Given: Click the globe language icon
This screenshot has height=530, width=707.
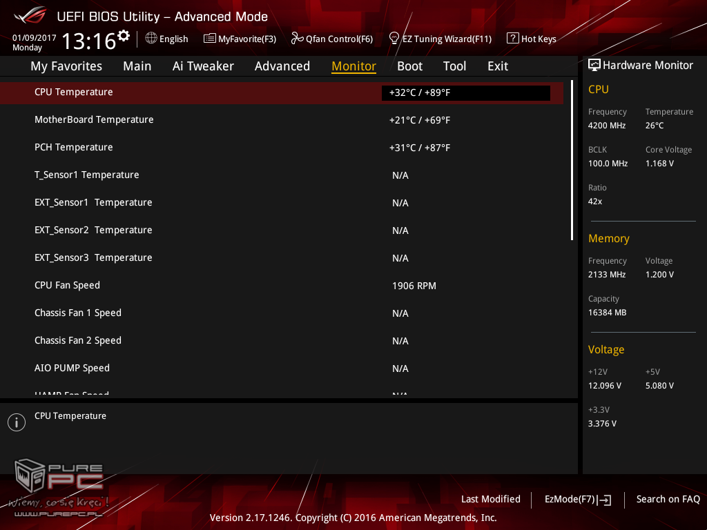Looking at the screenshot, I should pyautogui.click(x=151, y=39).
